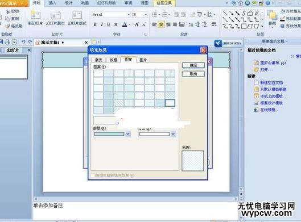301x222 pixels.
Task: Click the 取消 button
Action: pos(193,74)
